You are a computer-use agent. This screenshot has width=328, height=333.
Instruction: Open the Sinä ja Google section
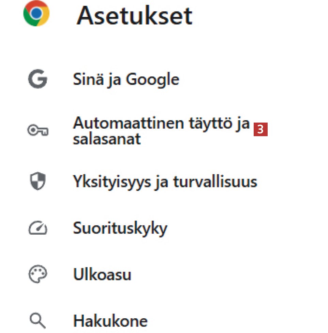click(126, 80)
